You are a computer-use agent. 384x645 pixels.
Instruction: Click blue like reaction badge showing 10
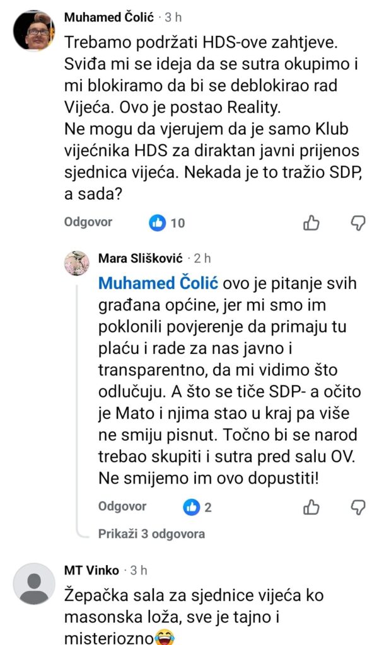coord(167,223)
